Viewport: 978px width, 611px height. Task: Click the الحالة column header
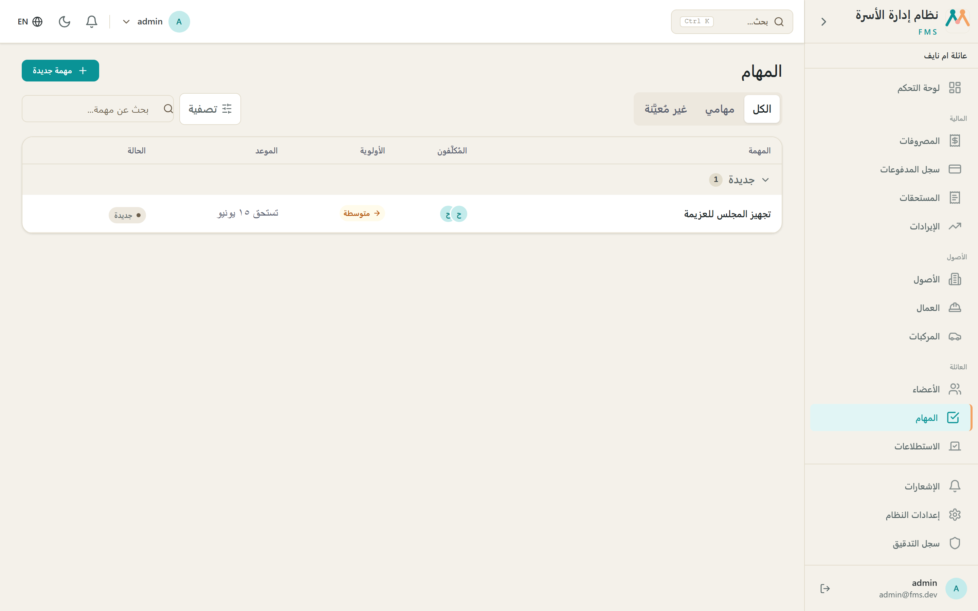pyautogui.click(x=137, y=151)
